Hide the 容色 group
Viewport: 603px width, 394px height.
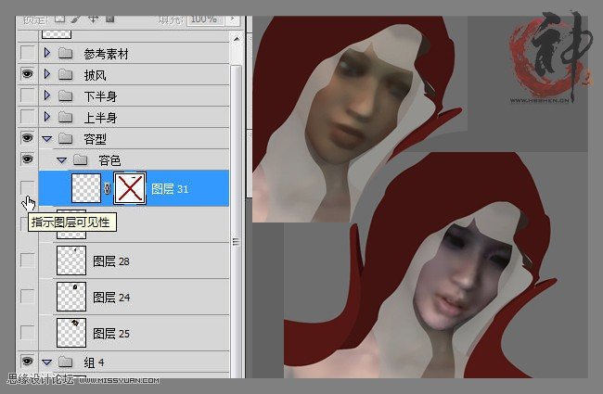pyautogui.click(x=27, y=159)
